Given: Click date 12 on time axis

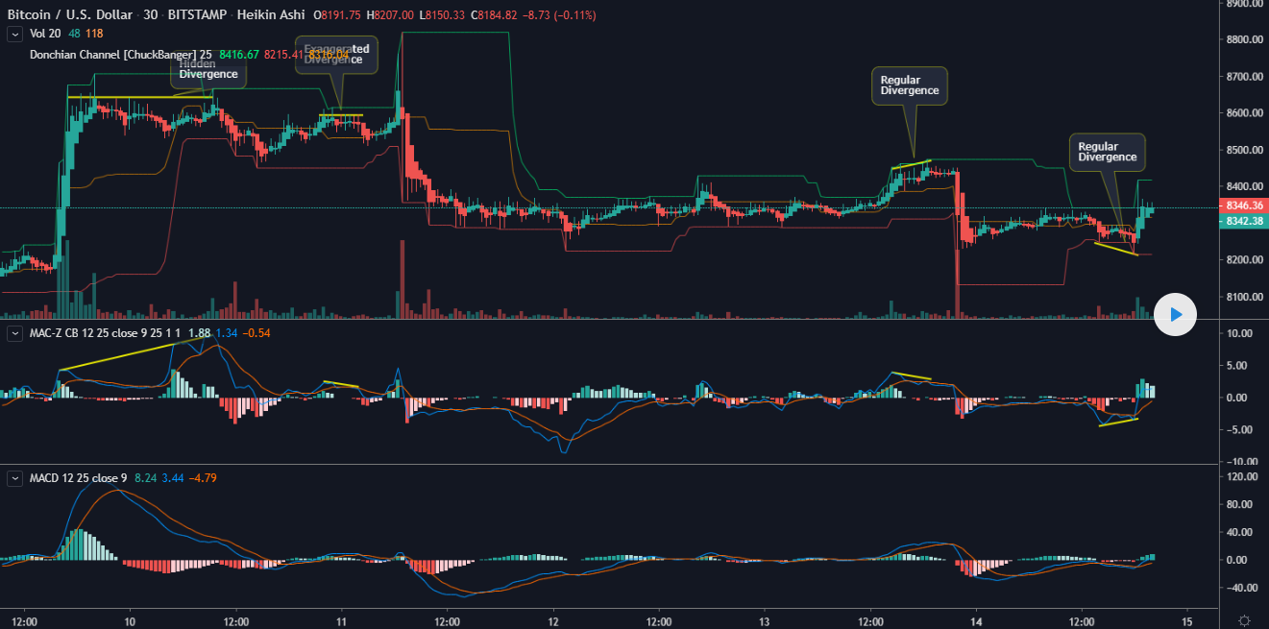Looking at the screenshot, I should (x=552, y=620).
